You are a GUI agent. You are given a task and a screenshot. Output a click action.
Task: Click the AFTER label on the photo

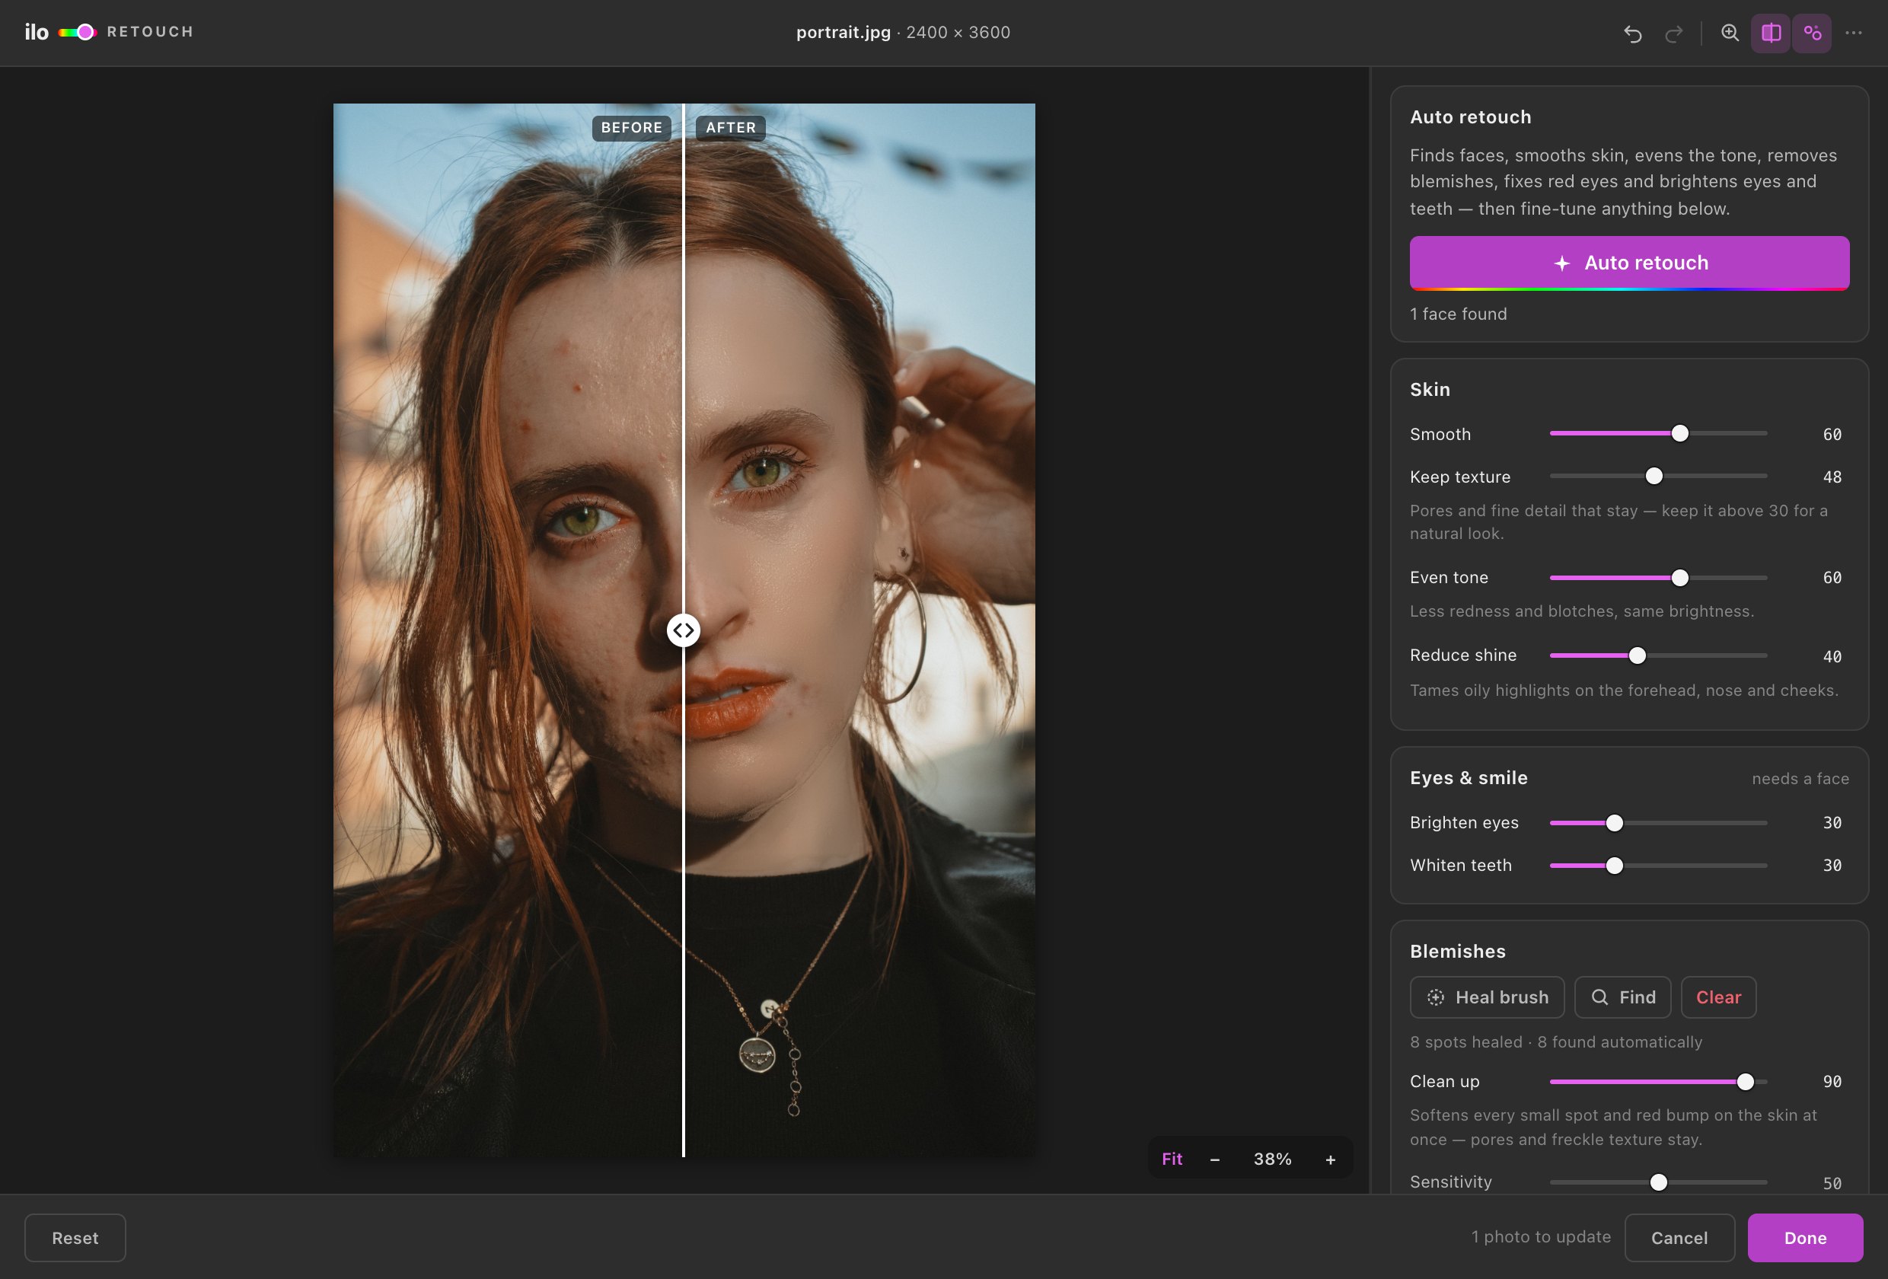[730, 128]
